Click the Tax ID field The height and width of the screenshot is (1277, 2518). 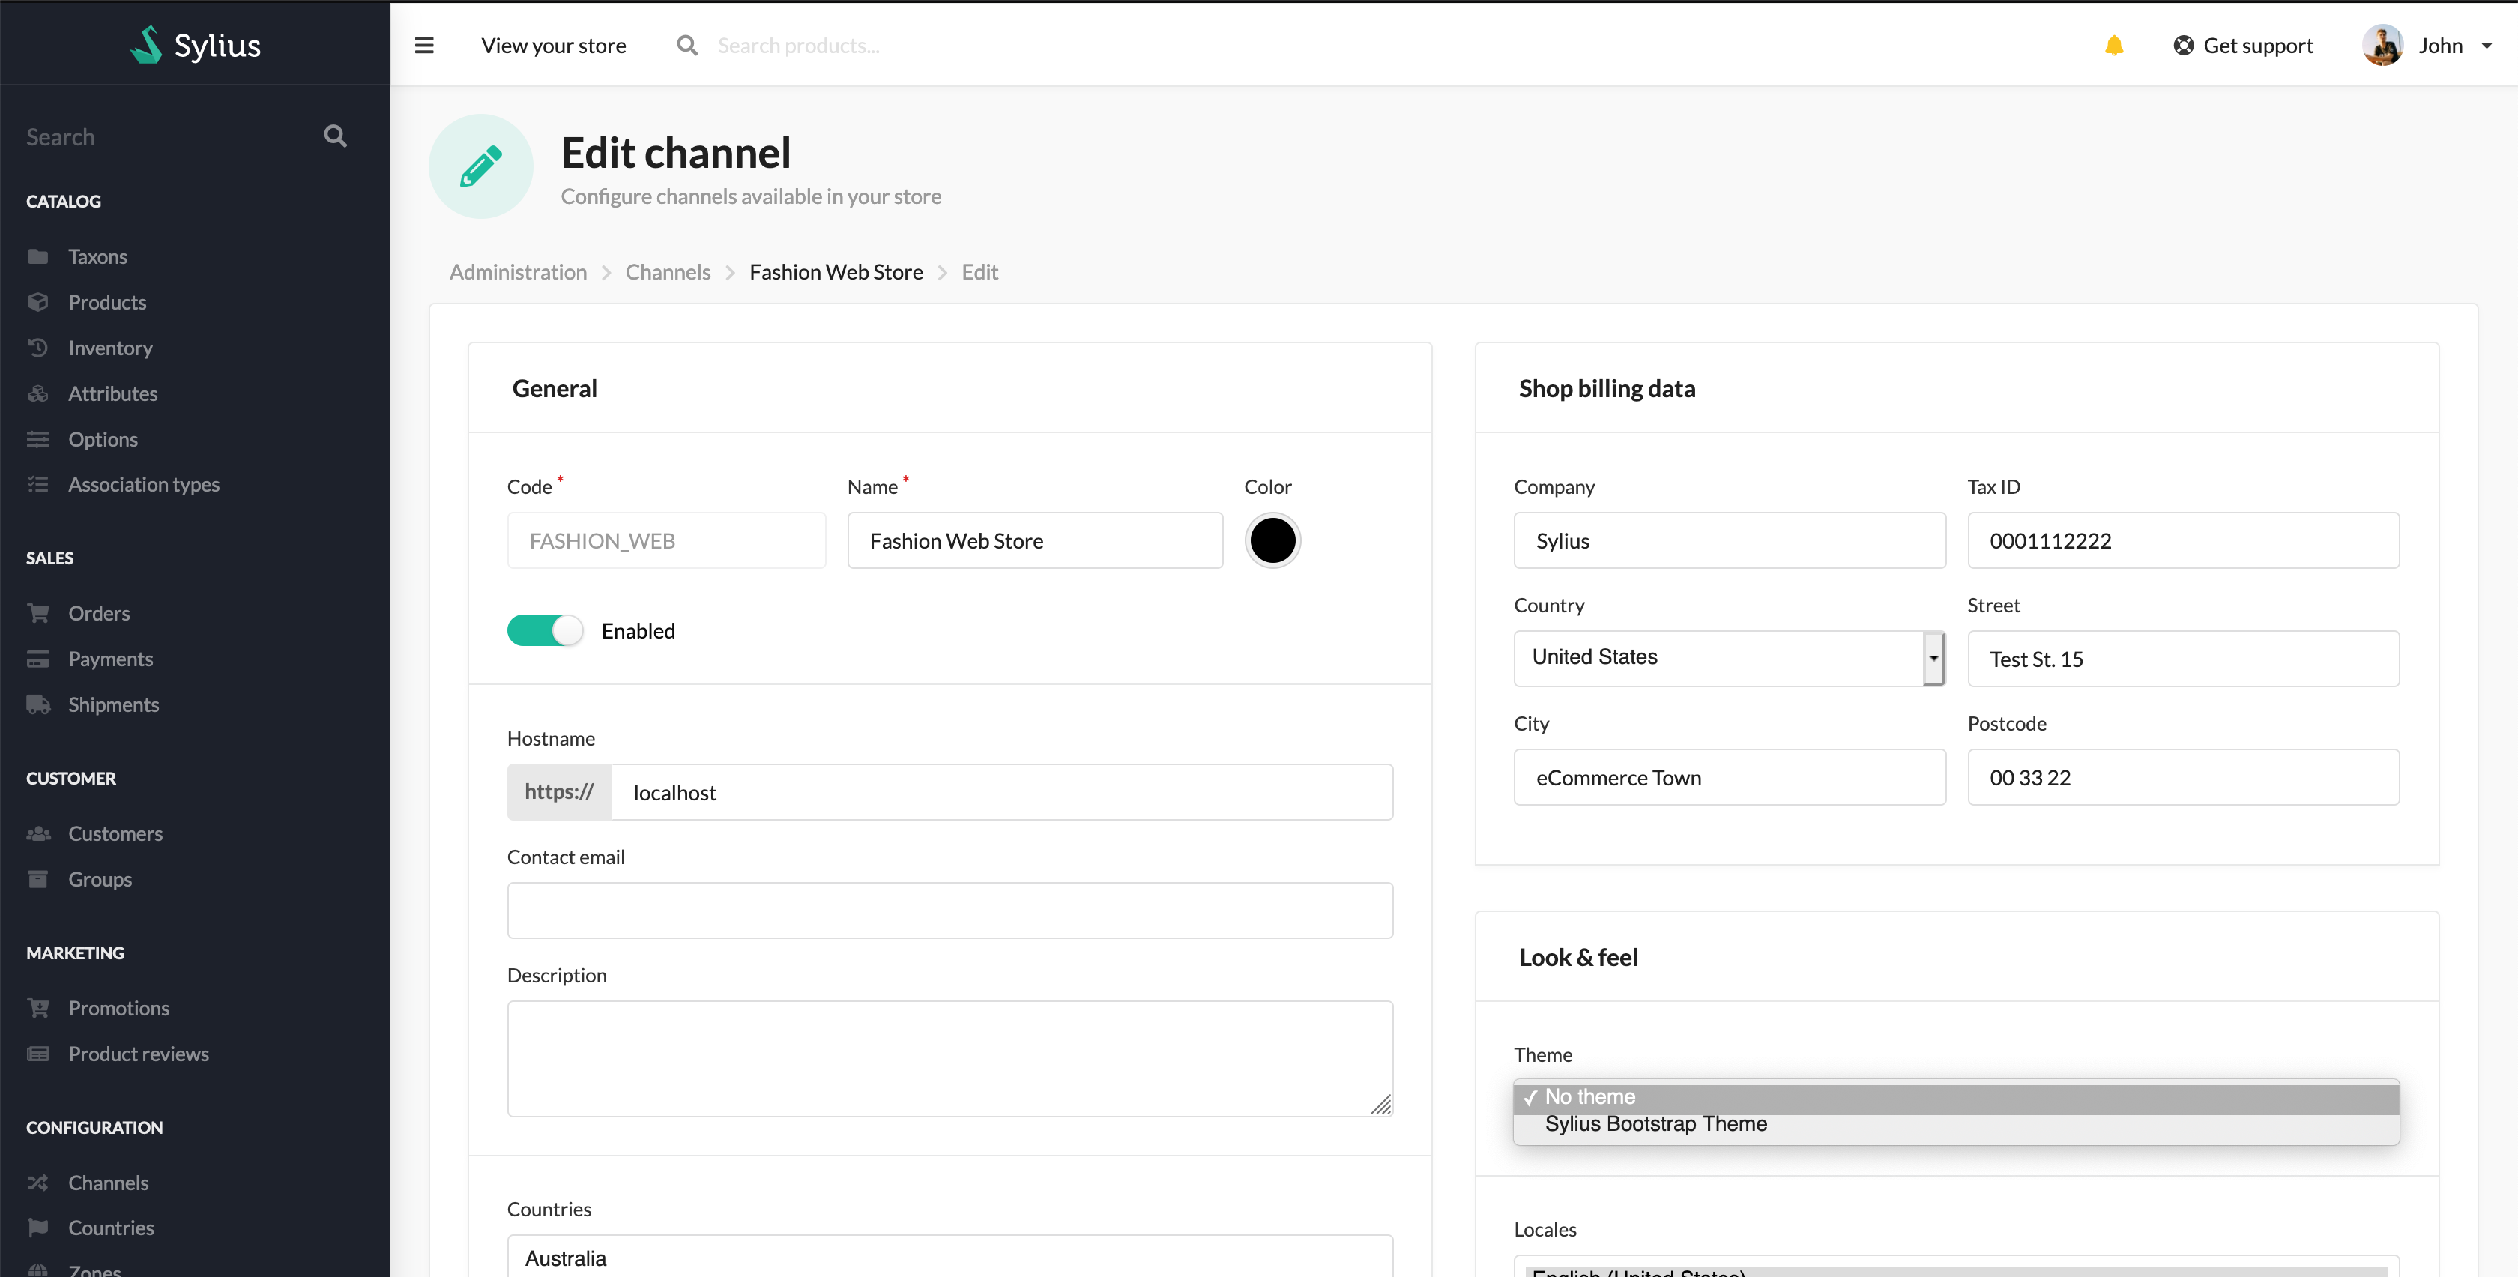pyautogui.click(x=2183, y=540)
